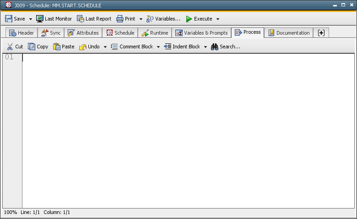Open the Save dropdown arrow
Screen dimensions: 357x219
click(31, 19)
